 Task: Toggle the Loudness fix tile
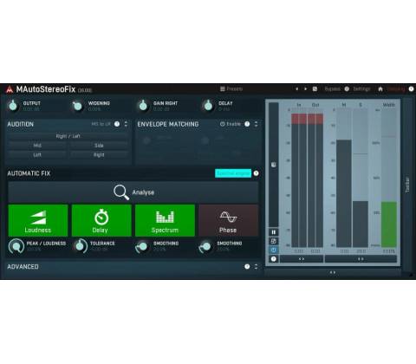point(38,221)
